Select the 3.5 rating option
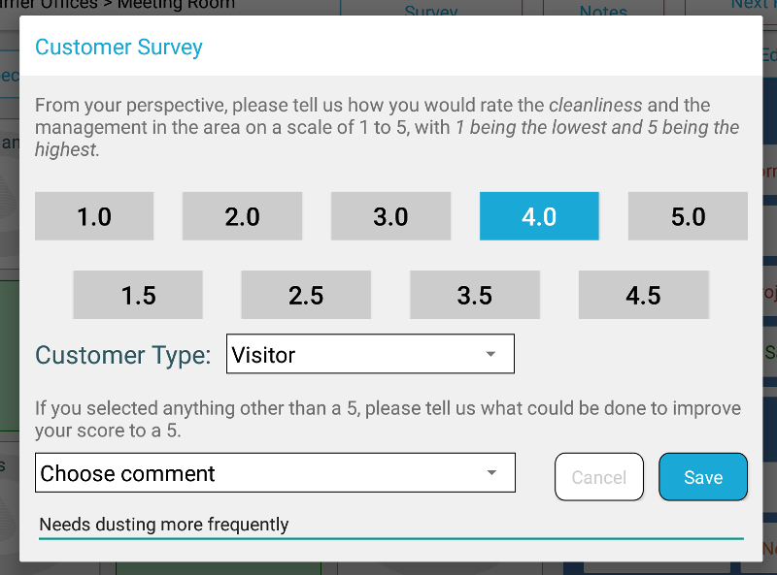777x575 pixels. tap(474, 295)
